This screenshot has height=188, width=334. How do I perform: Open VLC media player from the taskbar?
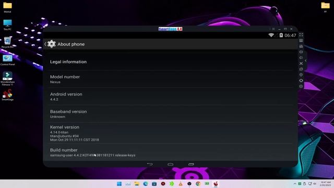[x=181, y=184]
